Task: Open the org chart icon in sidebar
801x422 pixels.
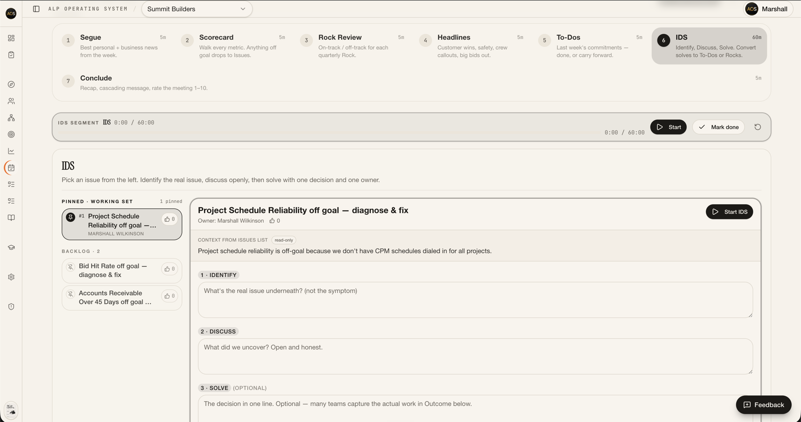Action: [11, 118]
